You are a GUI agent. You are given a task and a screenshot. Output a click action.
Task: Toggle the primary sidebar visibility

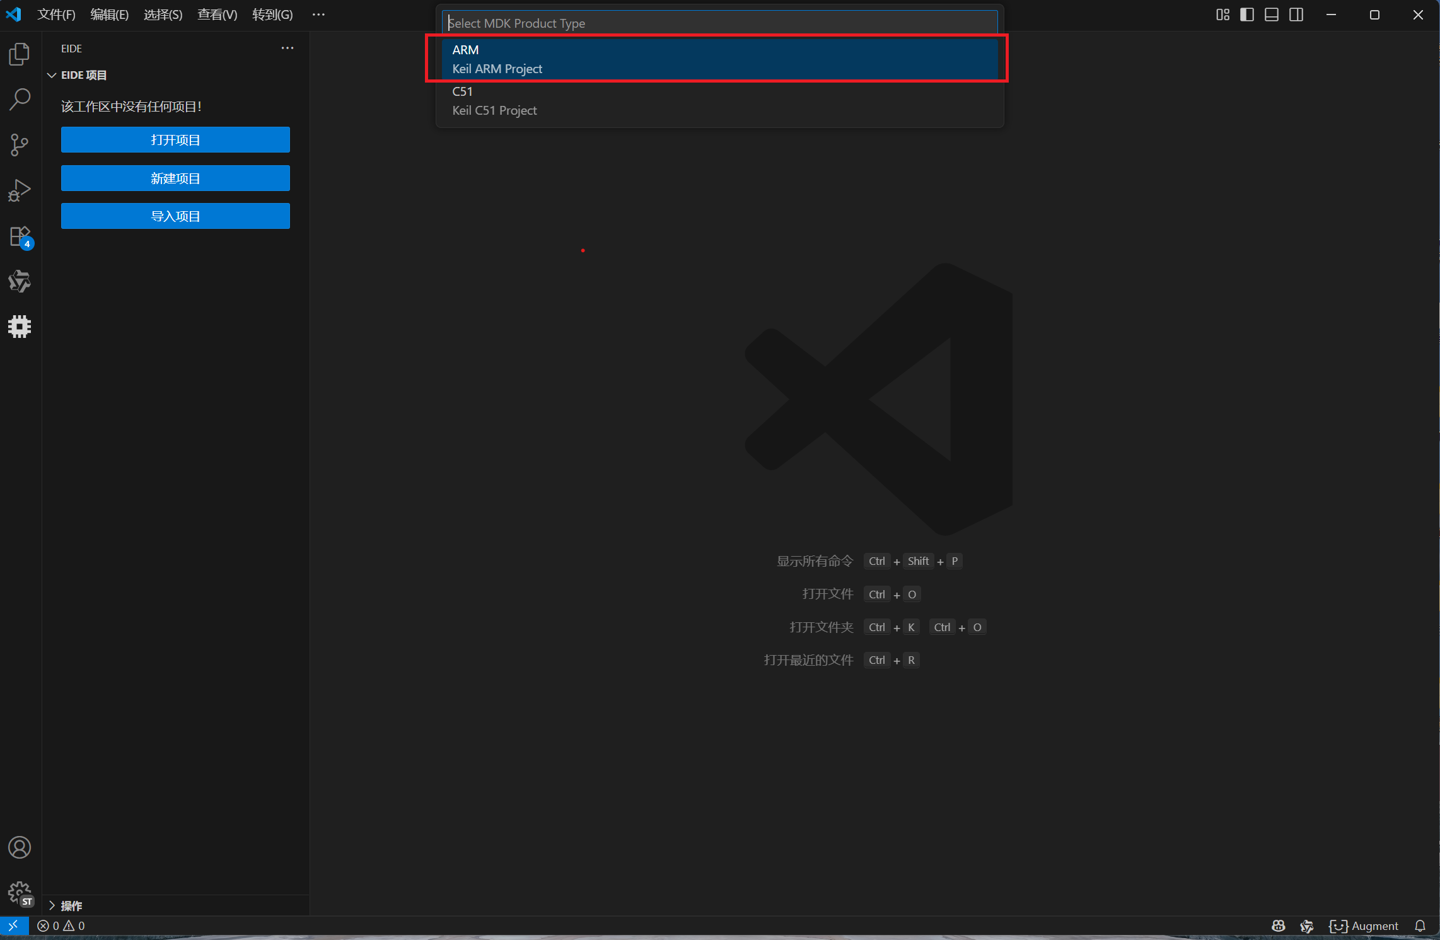tap(1247, 15)
